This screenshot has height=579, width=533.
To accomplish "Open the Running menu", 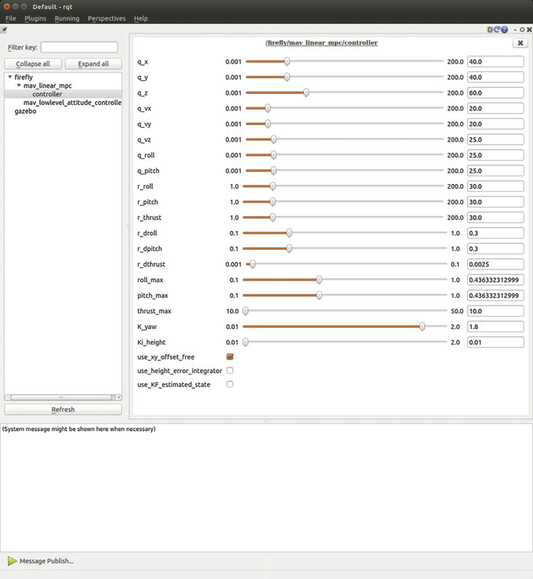I will coord(67,19).
